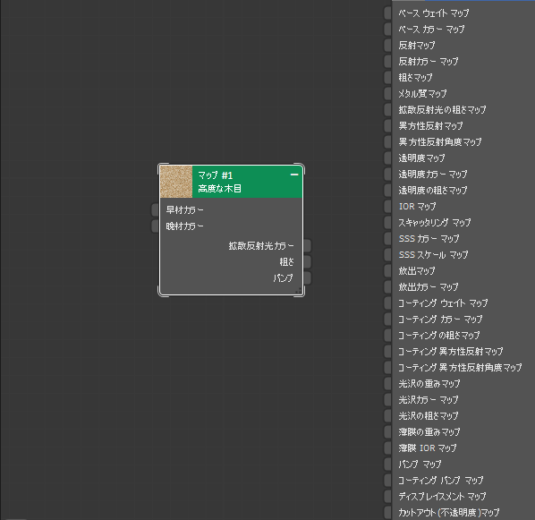Click the node resize grip corner

299,291
